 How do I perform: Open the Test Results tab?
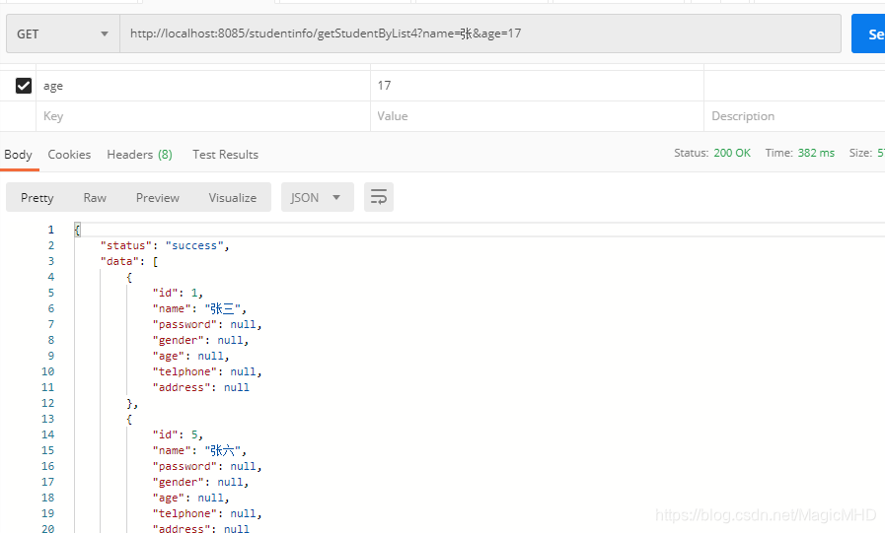[x=225, y=155]
